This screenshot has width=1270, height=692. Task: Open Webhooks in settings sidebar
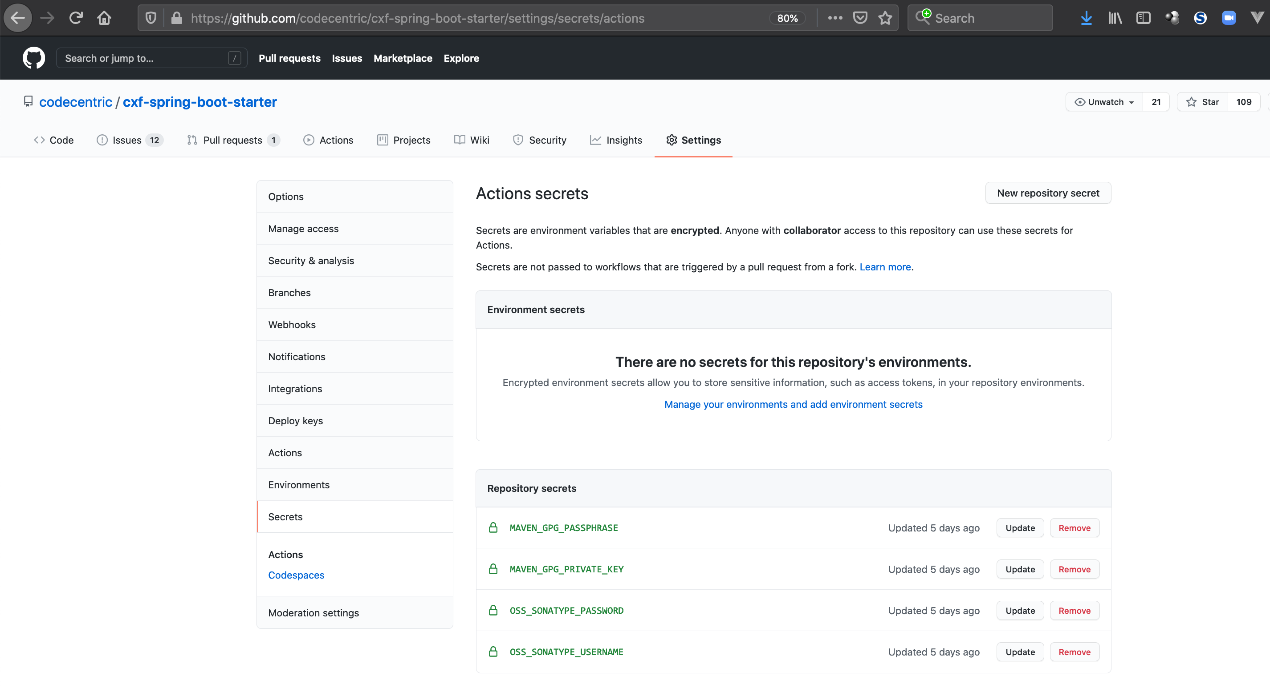(x=292, y=325)
